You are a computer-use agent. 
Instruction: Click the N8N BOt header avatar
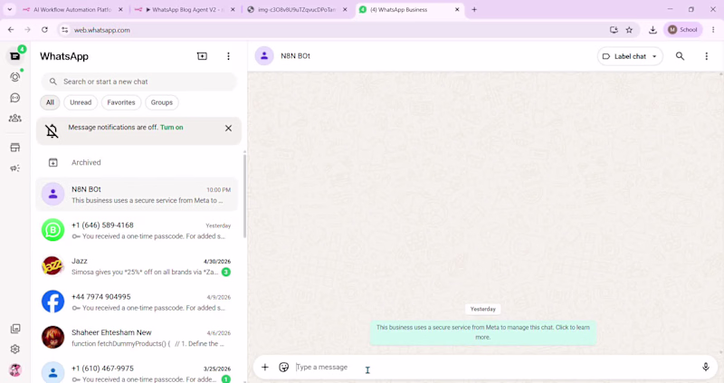click(264, 56)
